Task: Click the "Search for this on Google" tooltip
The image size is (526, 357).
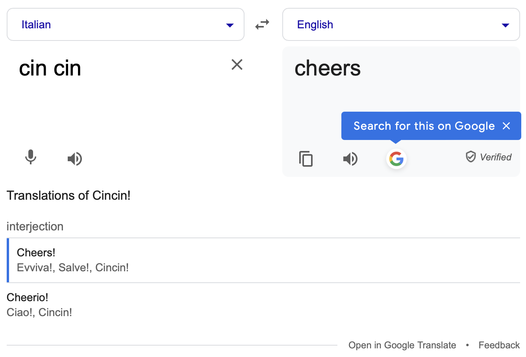Action: (x=424, y=126)
